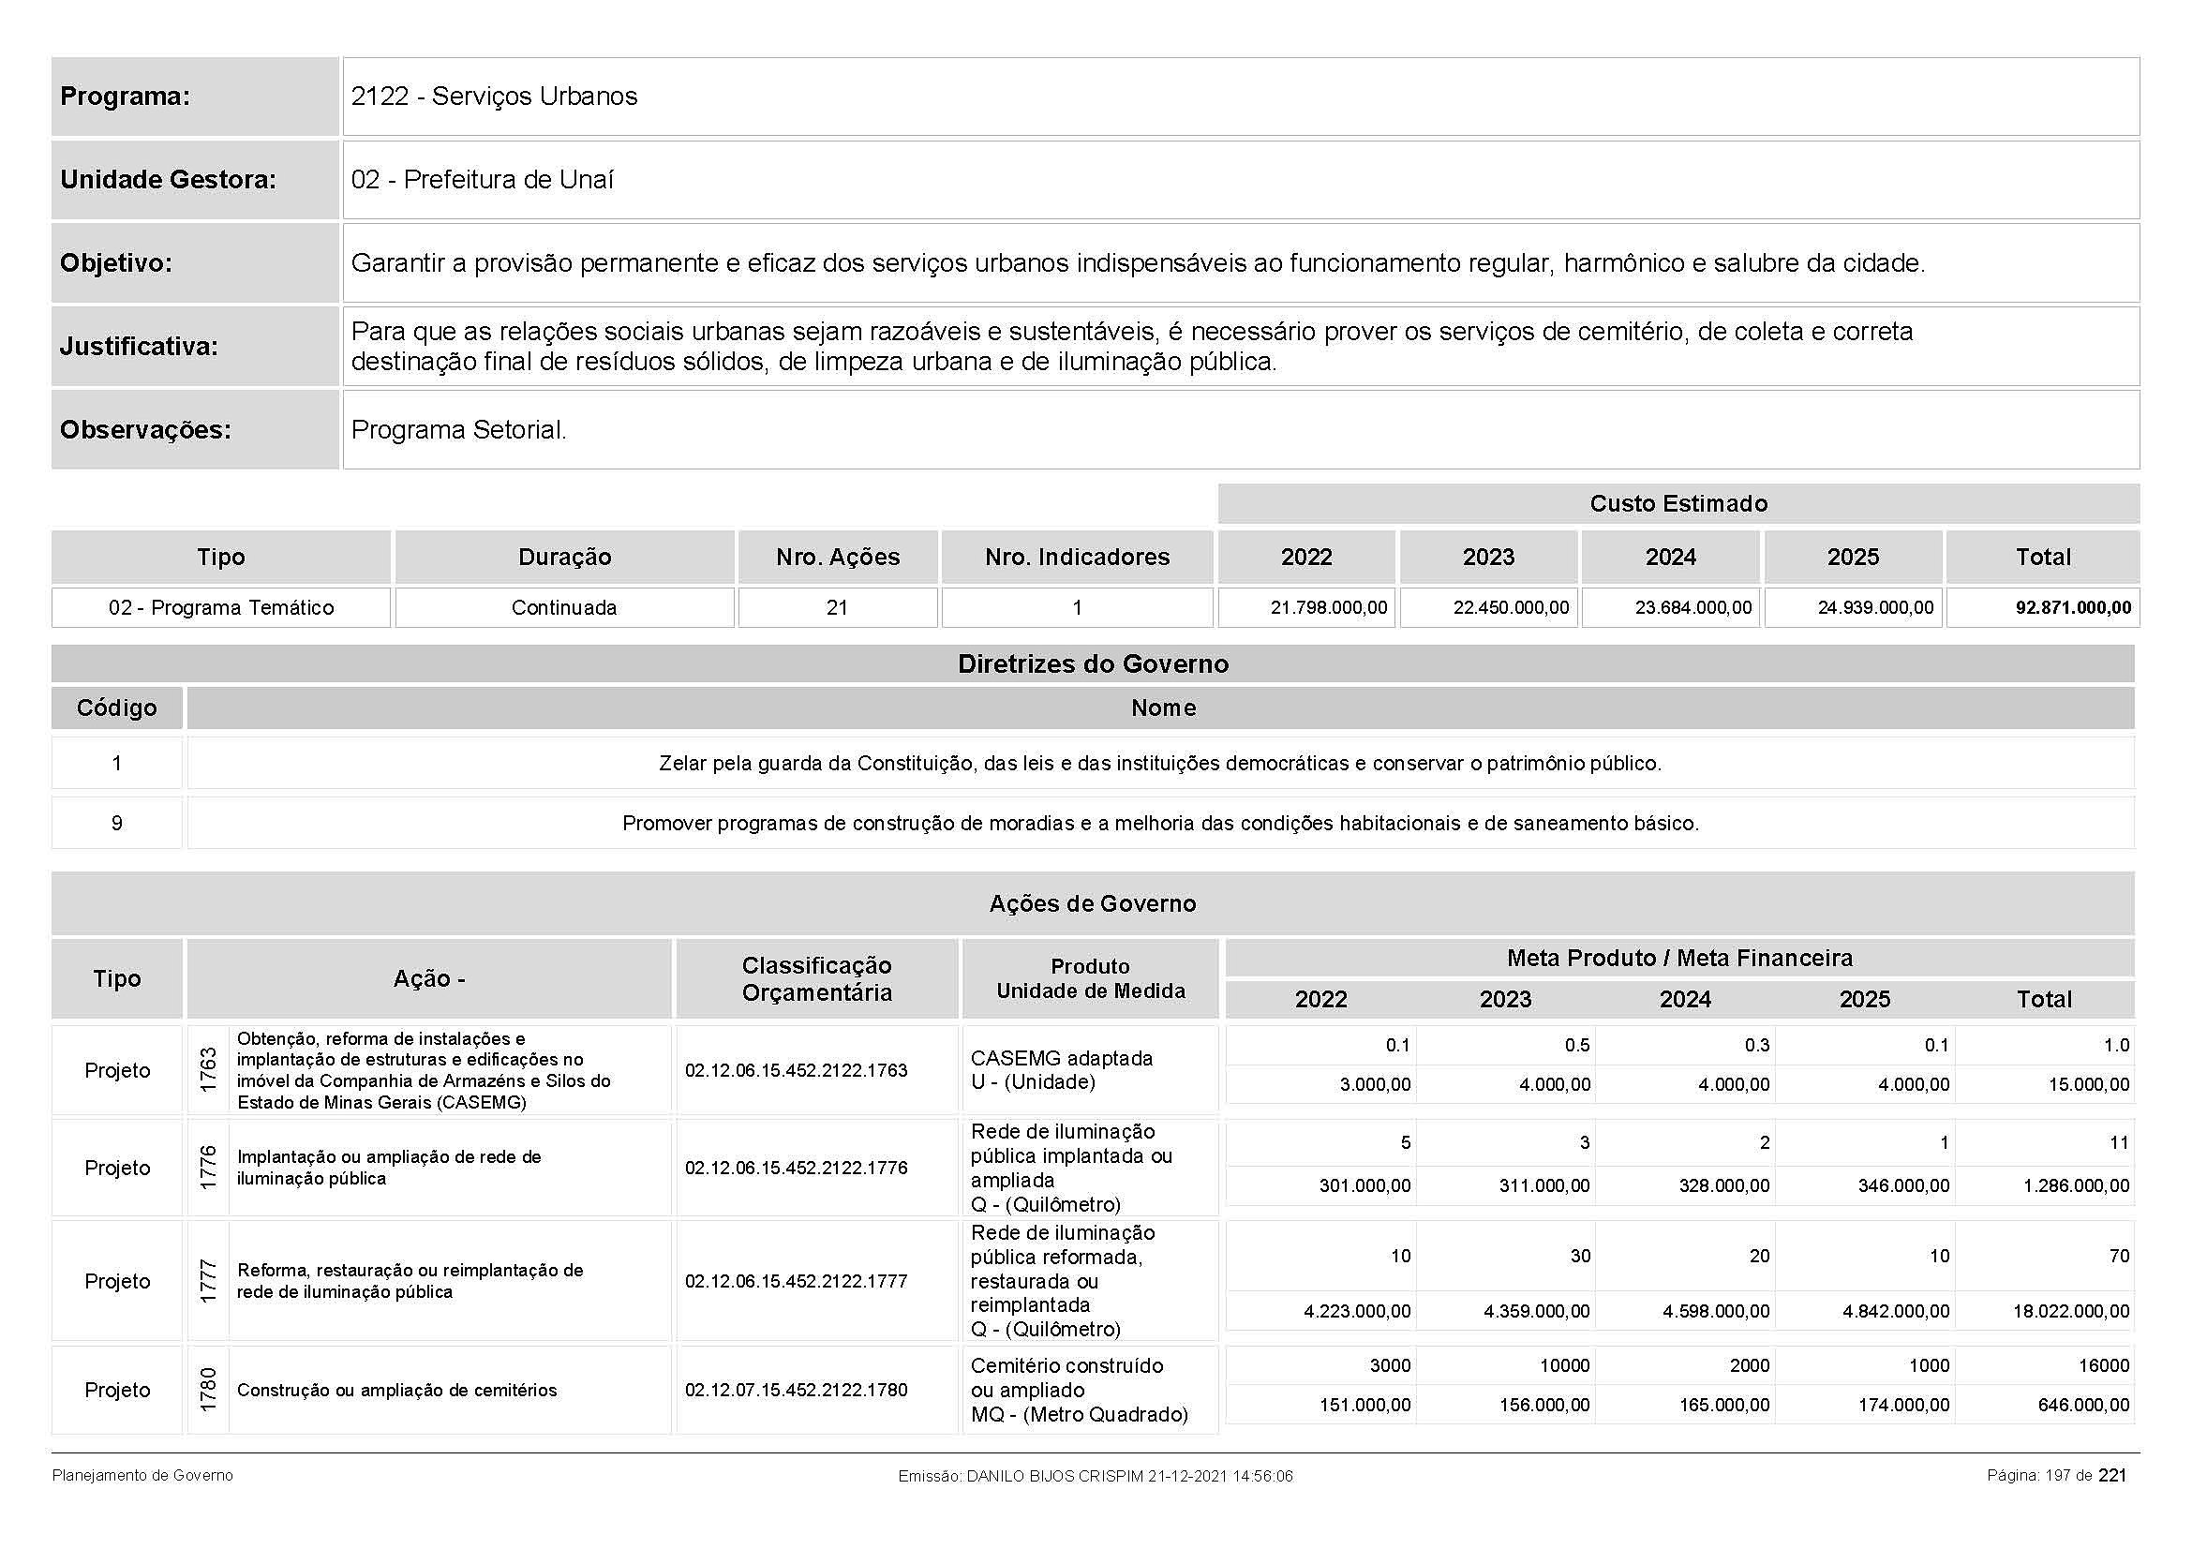Click the vertical action code 1780

(208, 1390)
